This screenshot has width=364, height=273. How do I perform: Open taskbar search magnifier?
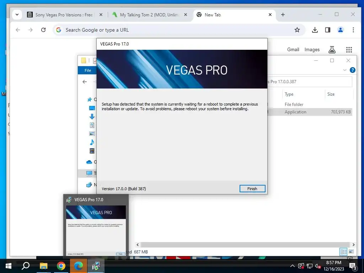point(26,266)
